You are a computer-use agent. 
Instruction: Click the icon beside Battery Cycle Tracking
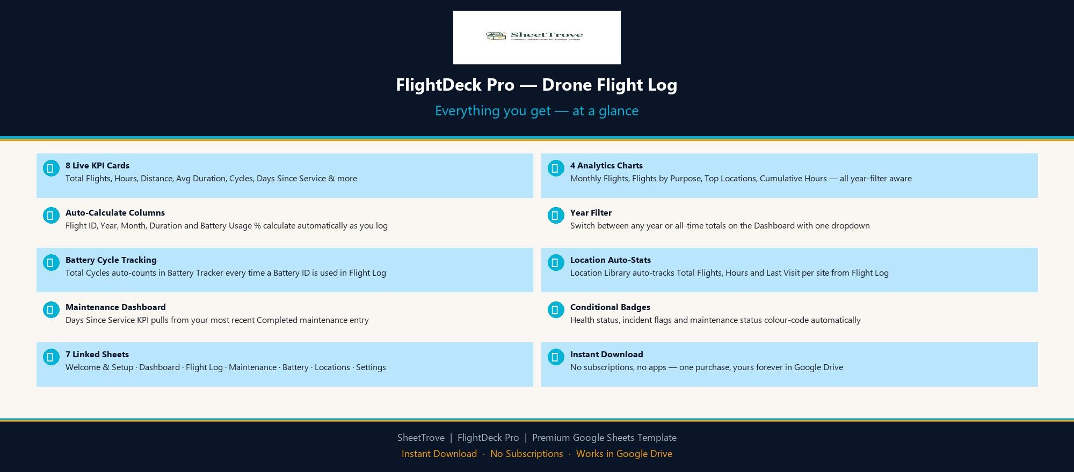click(51, 262)
